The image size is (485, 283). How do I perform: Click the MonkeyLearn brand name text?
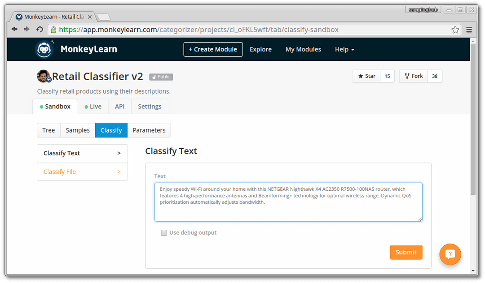pyautogui.click(x=89, y=49)
